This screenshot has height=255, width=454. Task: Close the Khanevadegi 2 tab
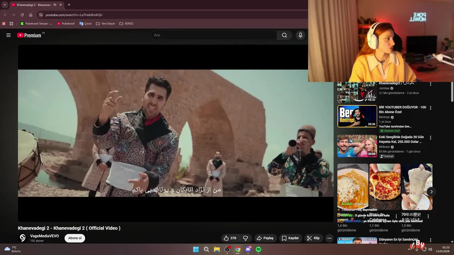click(x=61, y=5)
